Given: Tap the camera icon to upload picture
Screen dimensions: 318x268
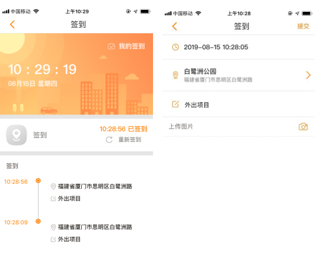Looking at the screenshot, I should tap(303, 127).
